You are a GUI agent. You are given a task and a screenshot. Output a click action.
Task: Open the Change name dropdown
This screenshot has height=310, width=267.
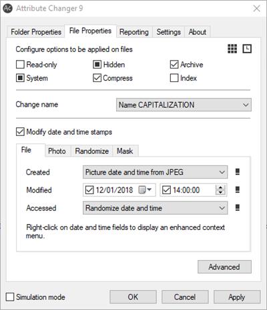pyautogui.click(x=184, y=105)
